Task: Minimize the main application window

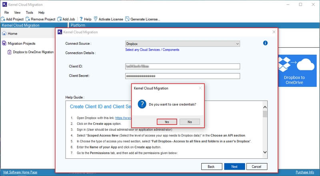Action: pos(288,4)
